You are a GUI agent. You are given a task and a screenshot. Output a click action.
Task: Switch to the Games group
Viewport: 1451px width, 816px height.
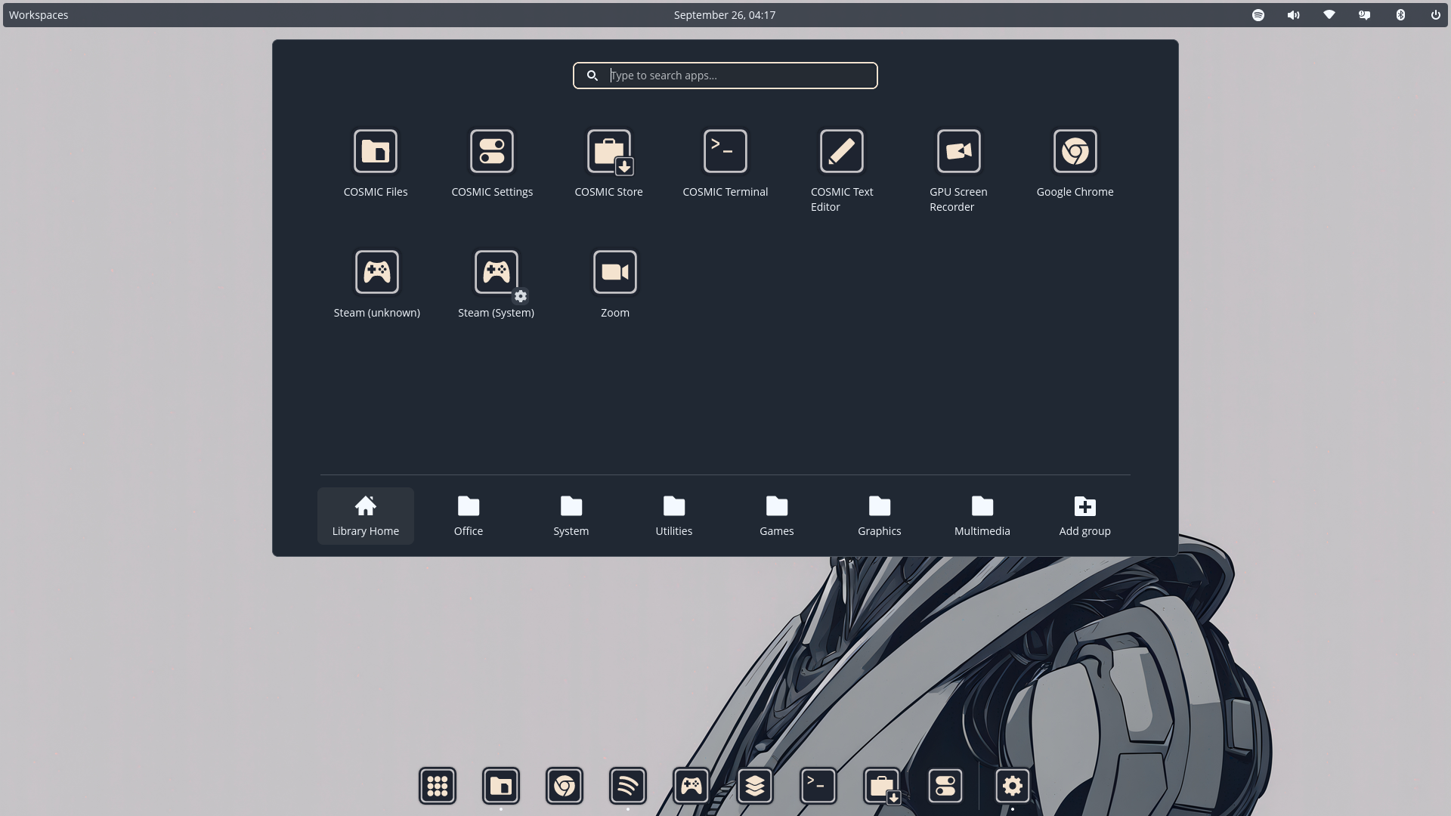click(777, 516)
